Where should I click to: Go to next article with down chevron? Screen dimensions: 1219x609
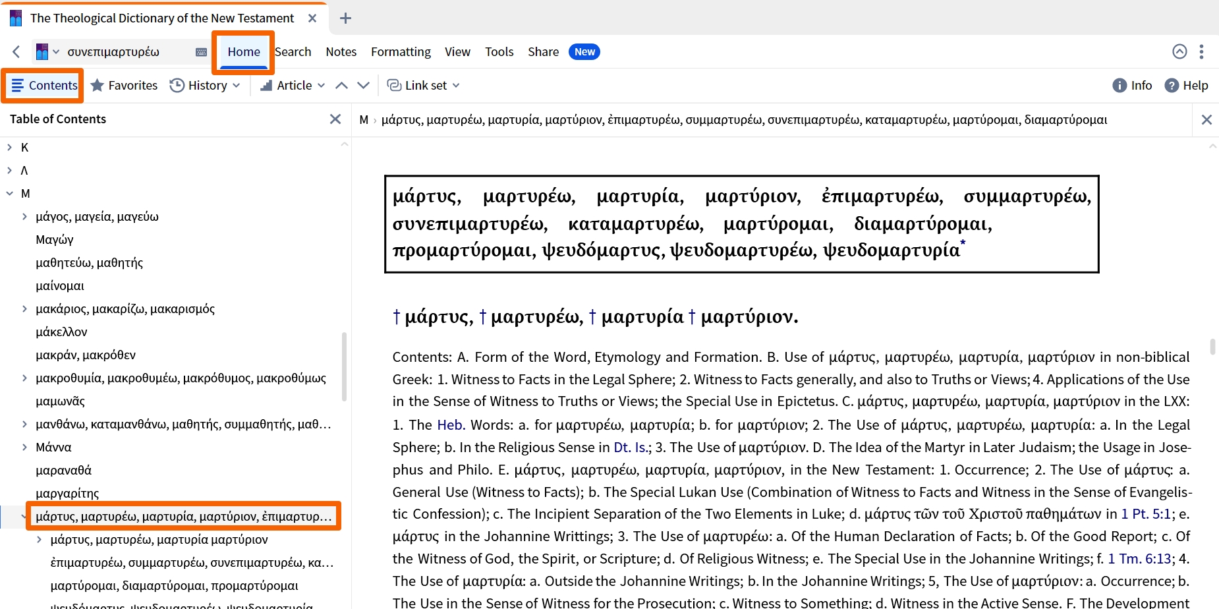363,85
